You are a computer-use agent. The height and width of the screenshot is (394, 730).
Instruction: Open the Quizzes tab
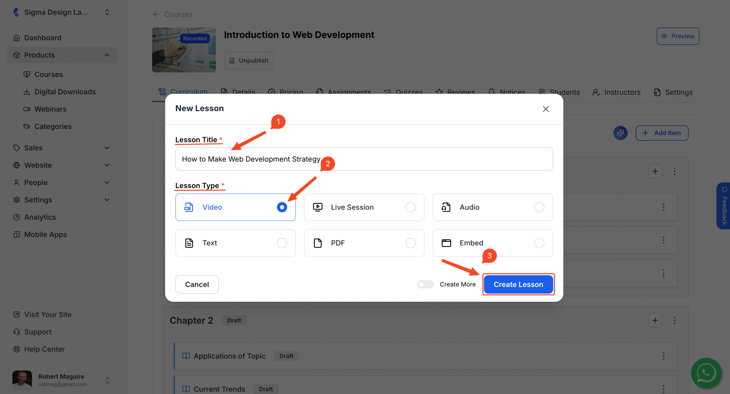[x=409, y=92]
